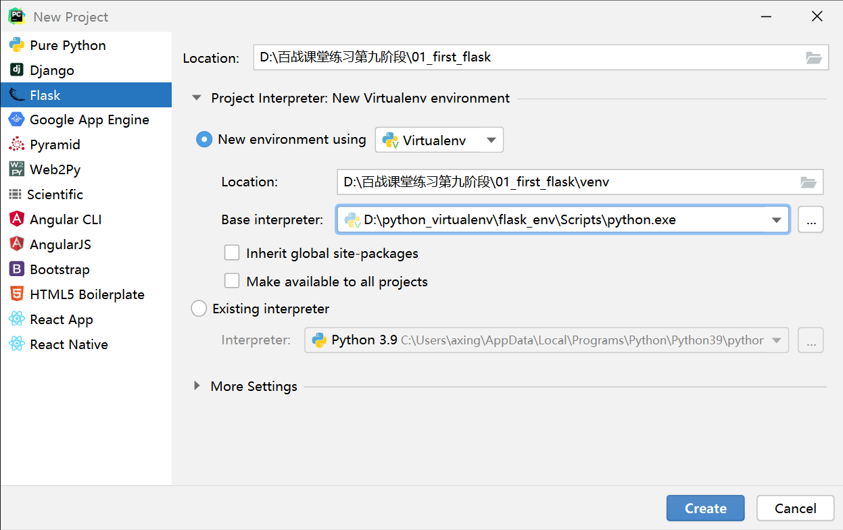Click the AngularJS shield icon
The image size is (843, 530).
[17, 244]
